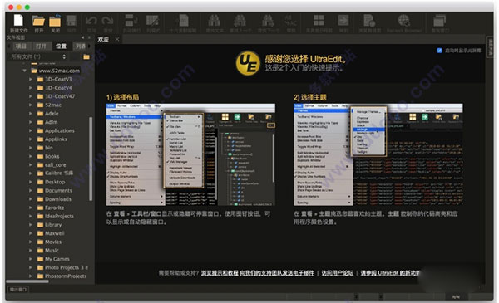Click the grayed-out Save disk icon
The height and width of the screenshot is (303, 499).
72,21
